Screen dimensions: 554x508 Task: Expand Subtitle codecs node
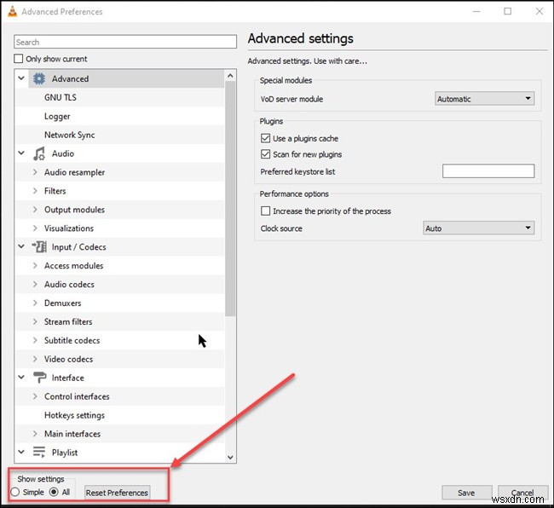click(x=35, y=340)
